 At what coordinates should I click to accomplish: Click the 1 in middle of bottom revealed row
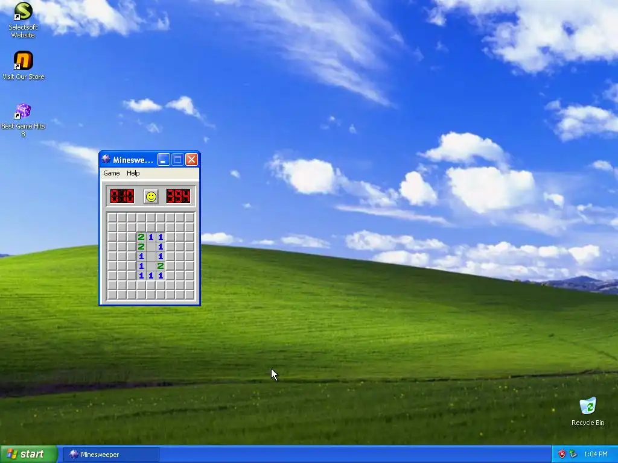(150, 276)
